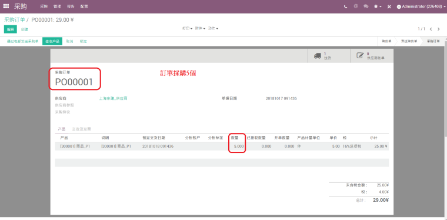Expand the 动作 dropdown
Image resolution: width=447 pixels, height=220 pixels.
[213, 28]
